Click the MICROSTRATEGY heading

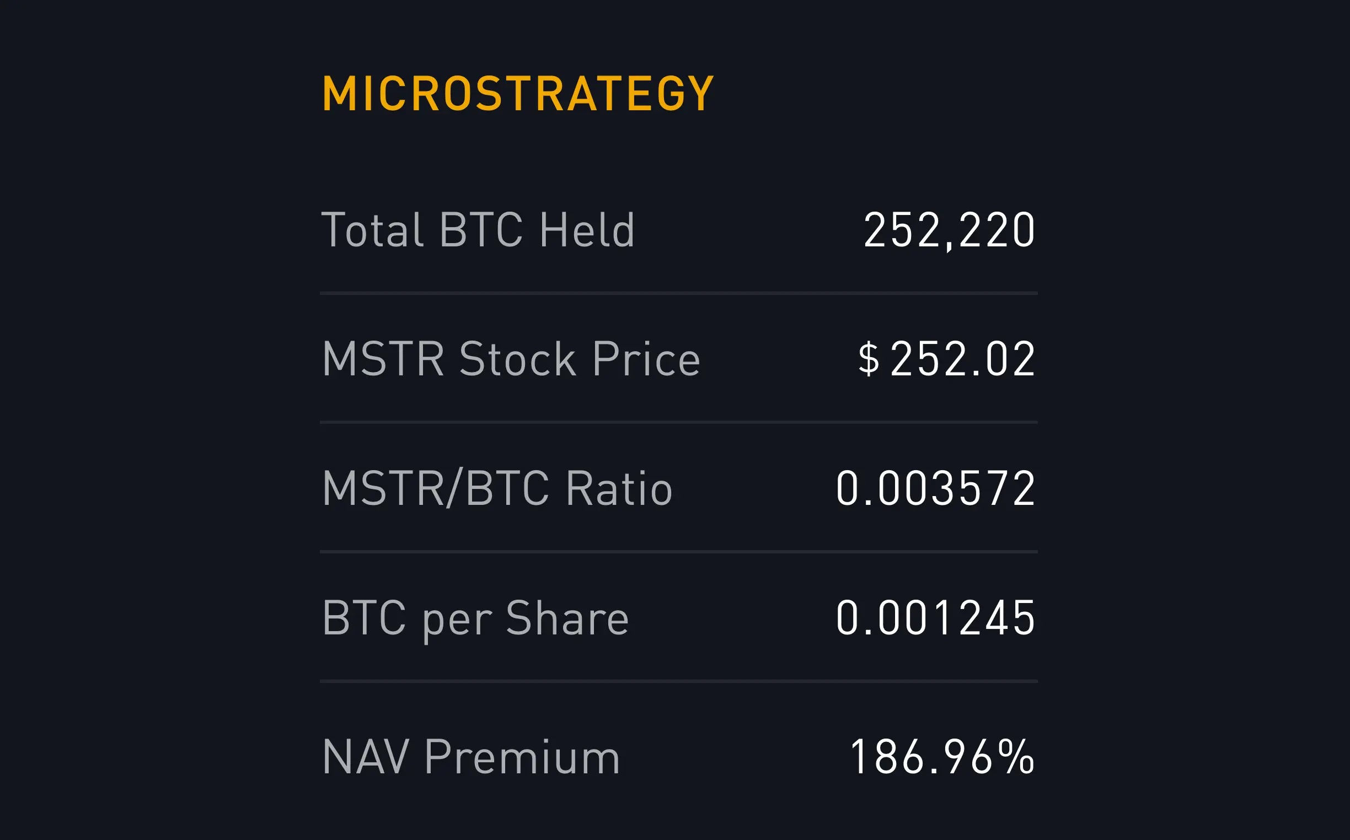(x=518, y=94)
